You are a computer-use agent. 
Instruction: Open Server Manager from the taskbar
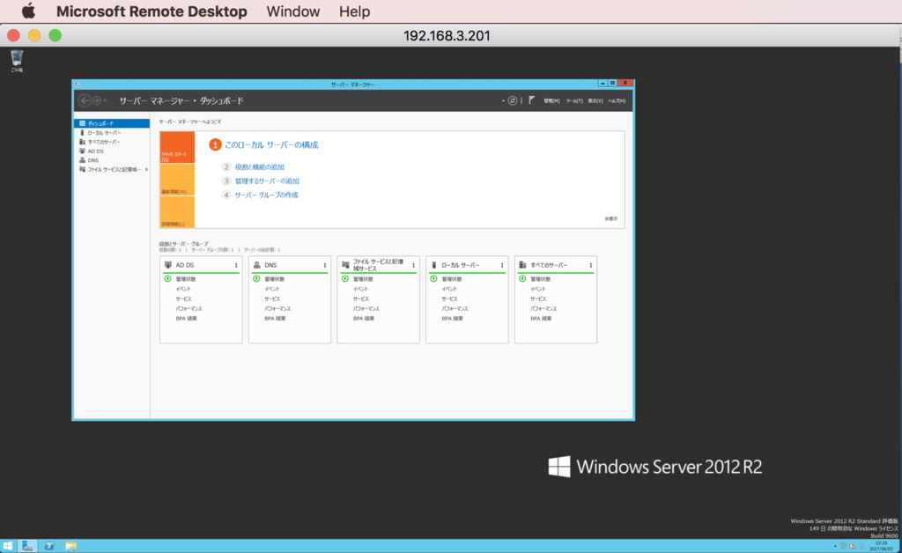coord(27,546)
